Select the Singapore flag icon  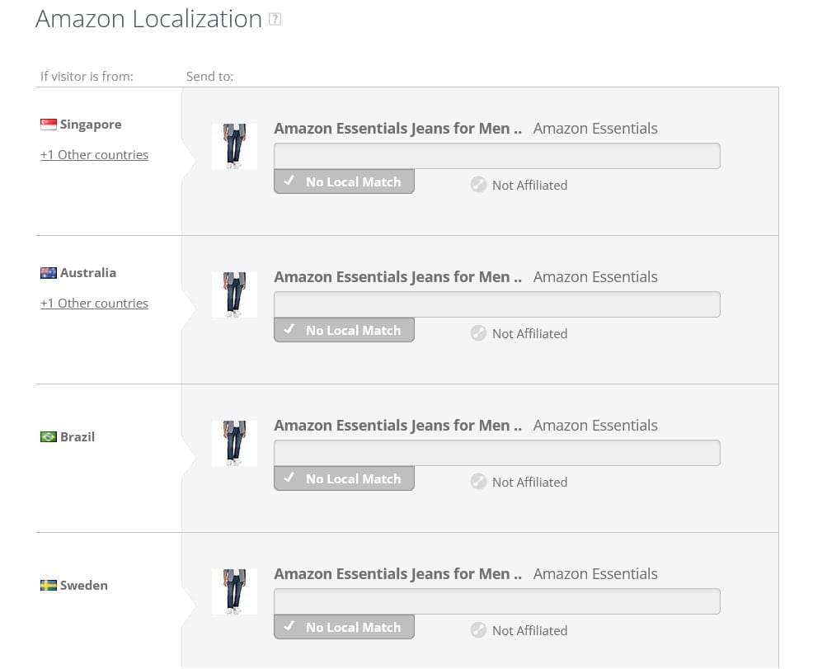pos(49,125)
